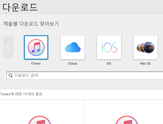Click the iTunes label under the icon
The height and width of the screenshot is (124, 163).
36,63
